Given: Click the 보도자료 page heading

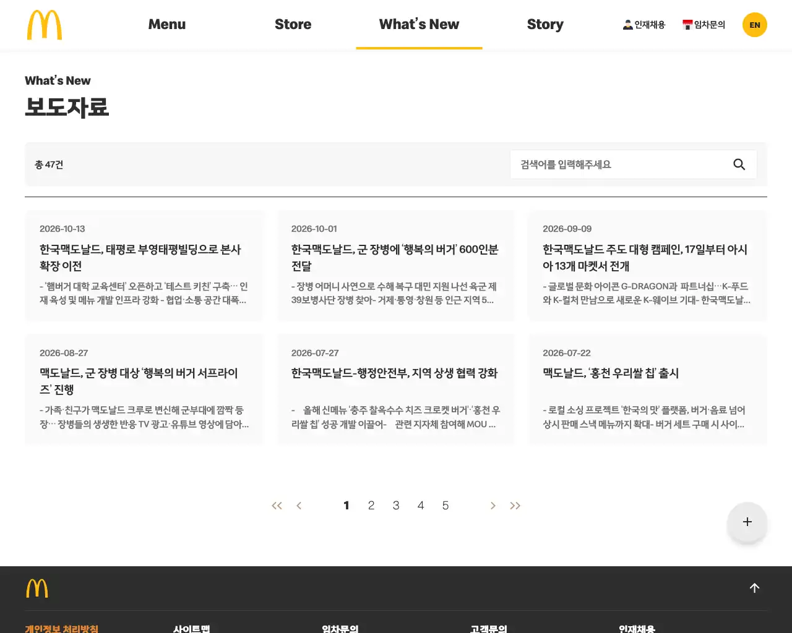Looking at the screenshot, I should tap(67, 107).
